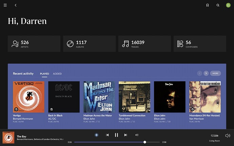The image size is (234, 146).
Task: Open the Tumbleweed Connection album cover
Action: 134,97
